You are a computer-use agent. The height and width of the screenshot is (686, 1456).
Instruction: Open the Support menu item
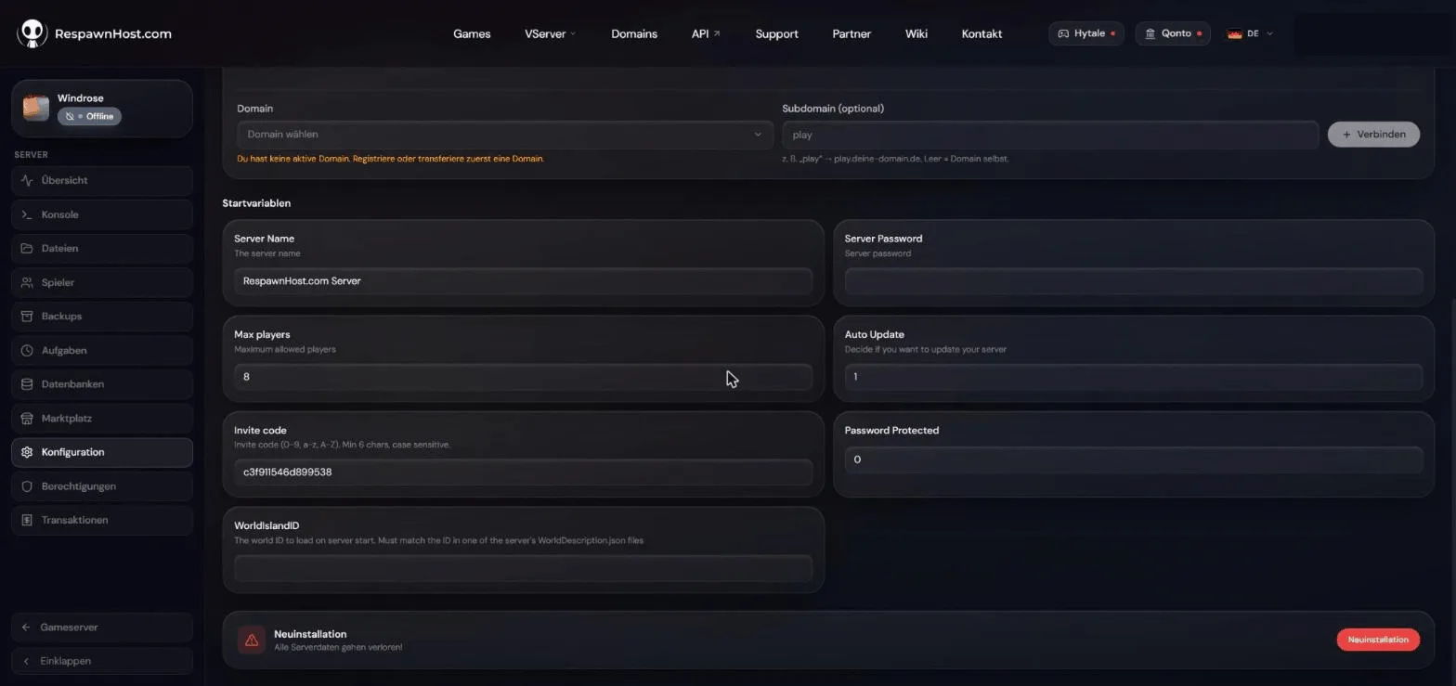click(776, 33)
